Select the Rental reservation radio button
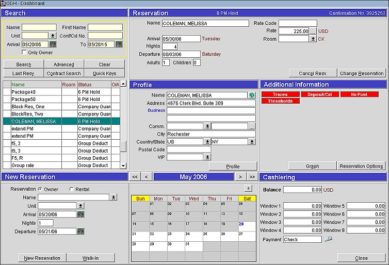Screen dimensions: 389x265 point(71,189)
